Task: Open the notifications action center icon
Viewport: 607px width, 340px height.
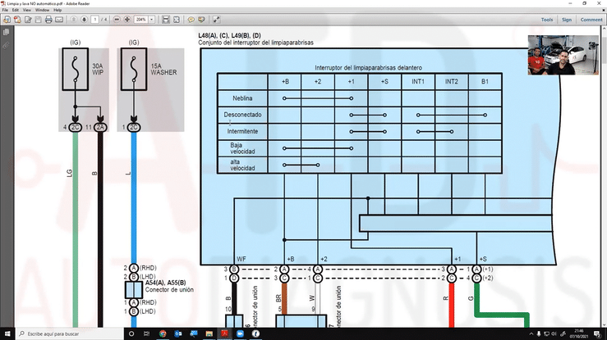Action: coord(597,333)
